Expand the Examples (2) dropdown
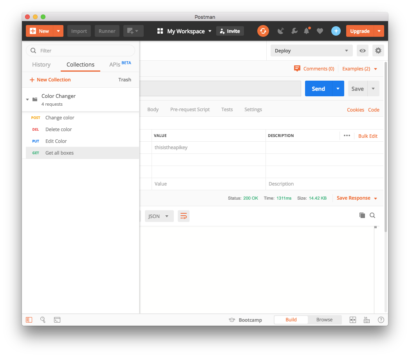 (x=376, y=69)
